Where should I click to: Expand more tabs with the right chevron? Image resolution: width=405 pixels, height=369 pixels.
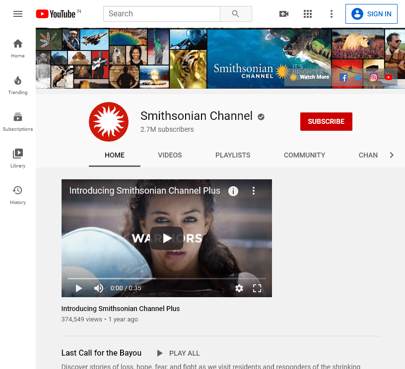coord(392,155)
